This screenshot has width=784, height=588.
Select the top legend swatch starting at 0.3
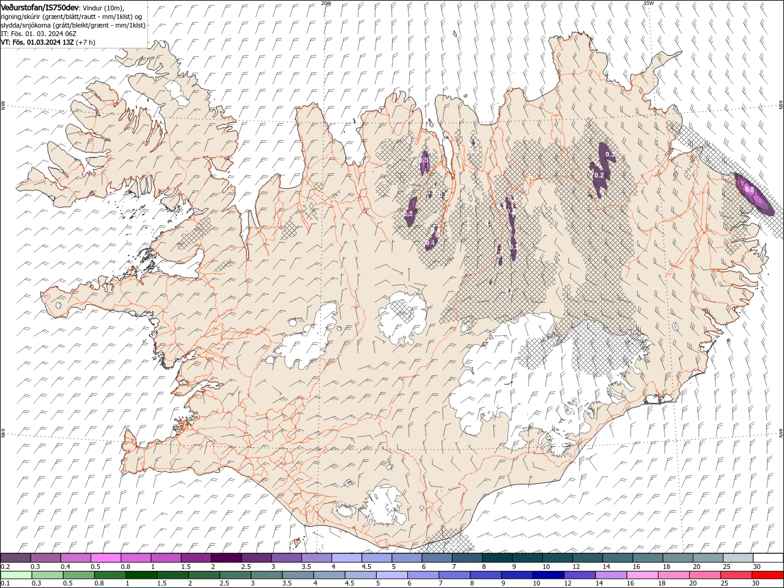[x=45, y=558]
